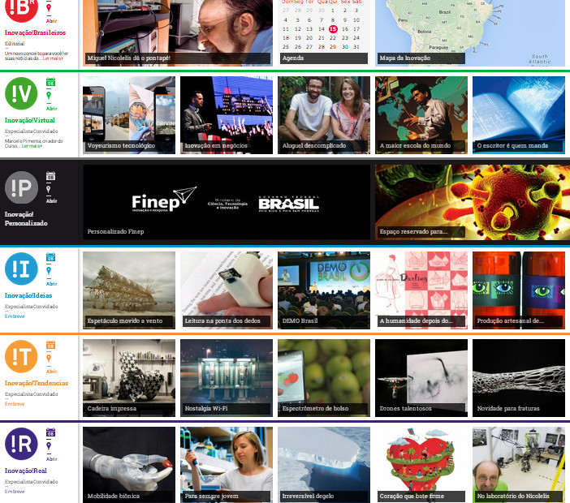Screen dimensions: 570x503
Task: Open the Espectrômetro de bolso article
Action: click(324, 378)
